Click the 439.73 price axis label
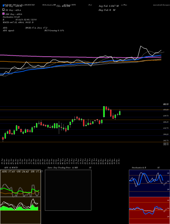This screenshot has width=170, height=224. (166, 116)
